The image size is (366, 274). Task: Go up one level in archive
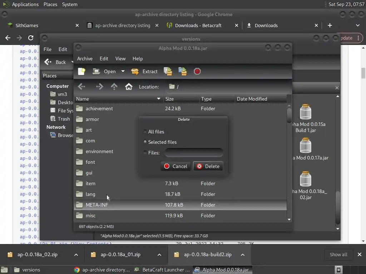tap(114, 87)
